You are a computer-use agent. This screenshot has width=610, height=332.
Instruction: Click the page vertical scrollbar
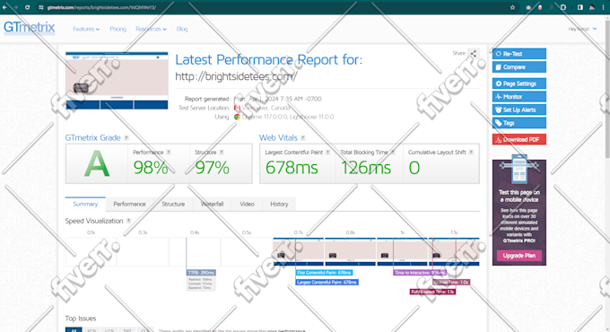coord(607,90)
